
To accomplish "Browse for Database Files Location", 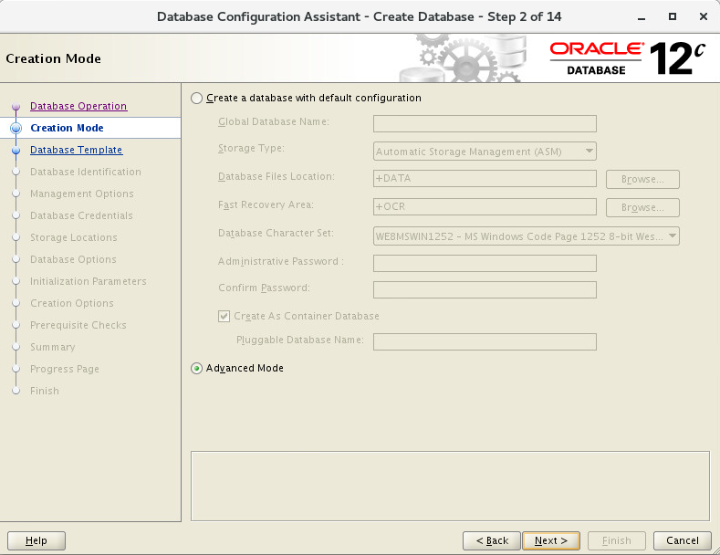I will coord(642,179).
